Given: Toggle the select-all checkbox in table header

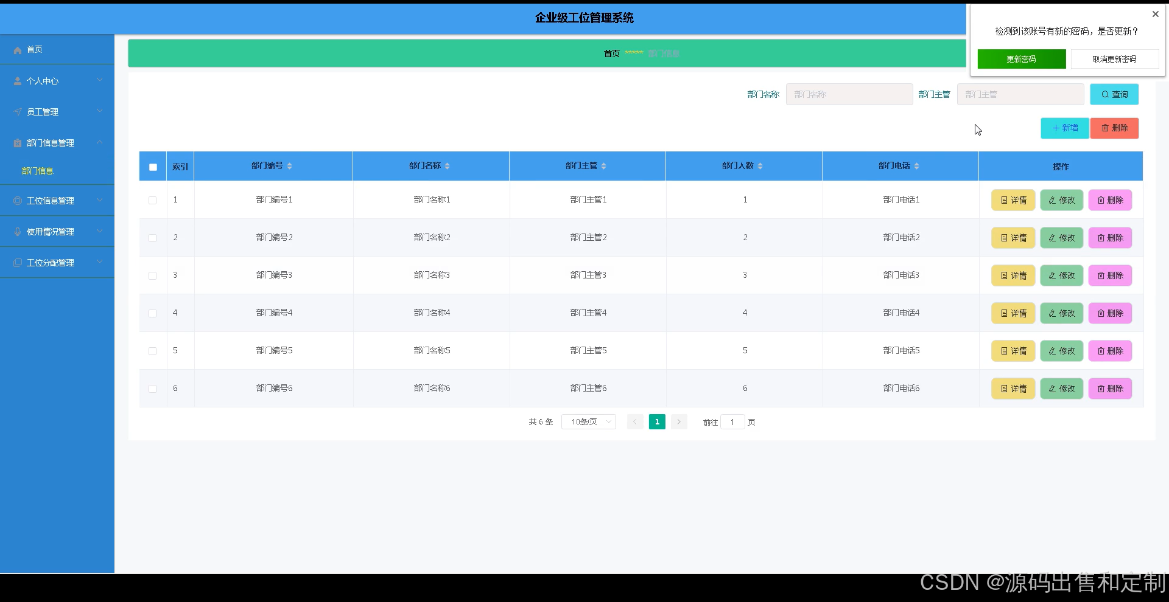Looking at the screenshot, I should click(x=153, y=167).
